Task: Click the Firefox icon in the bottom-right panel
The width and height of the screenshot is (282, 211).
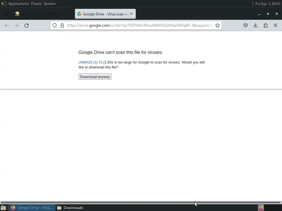Action: 261,208
